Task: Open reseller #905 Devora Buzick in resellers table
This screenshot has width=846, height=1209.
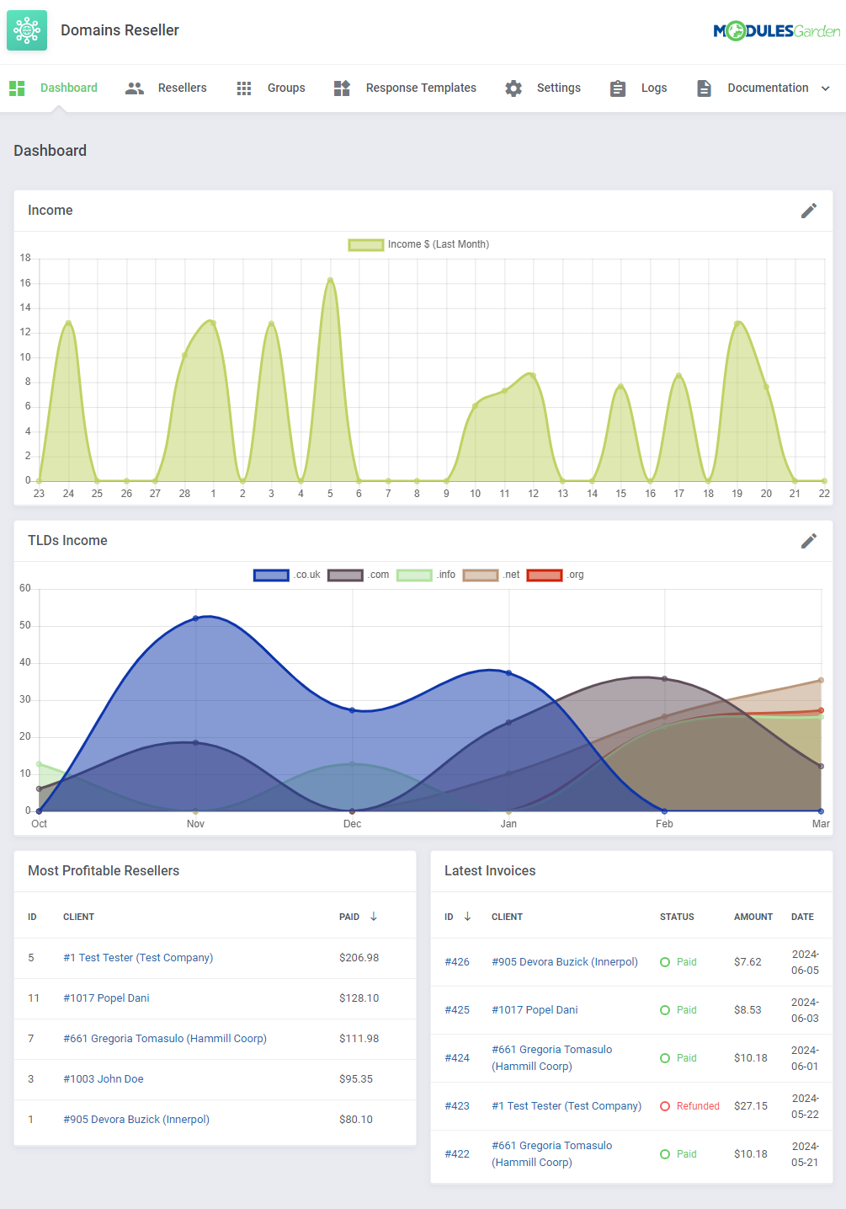Action: [x=136, y=1120]
